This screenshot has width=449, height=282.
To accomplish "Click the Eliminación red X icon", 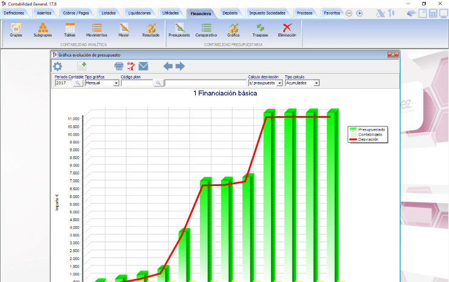I will pos(287,30).
